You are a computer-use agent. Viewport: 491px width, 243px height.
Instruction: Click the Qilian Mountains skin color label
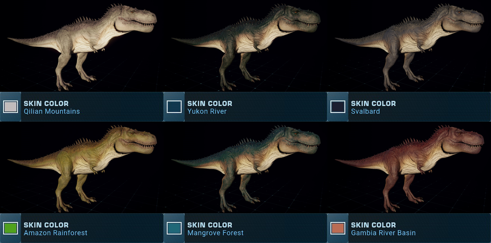[x=52, y=111]
